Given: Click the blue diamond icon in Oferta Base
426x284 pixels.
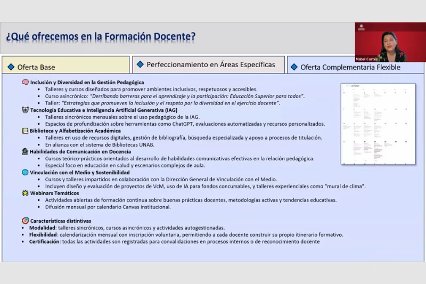Looking at the screenshot, I should [11, 67].
